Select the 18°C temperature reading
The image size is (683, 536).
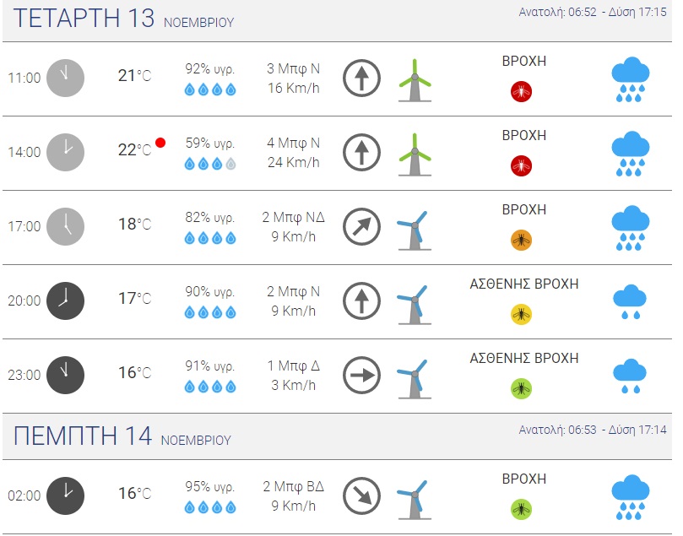pos(134,225)
